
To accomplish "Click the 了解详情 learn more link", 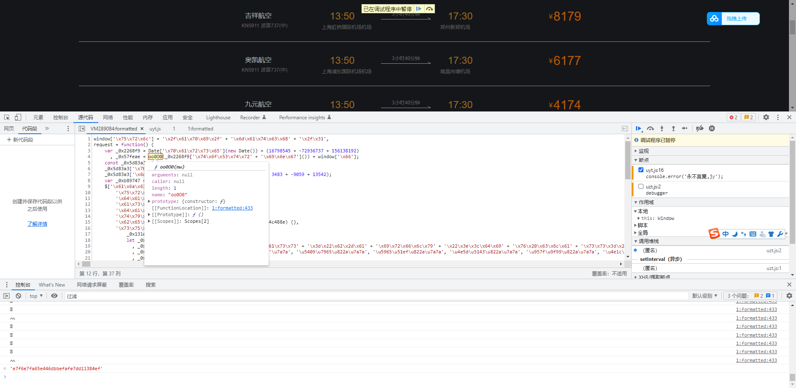I will point(37,224).
